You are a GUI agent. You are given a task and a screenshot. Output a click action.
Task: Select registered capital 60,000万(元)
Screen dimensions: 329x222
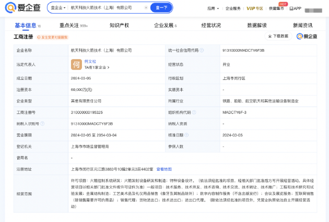point(81,90)
